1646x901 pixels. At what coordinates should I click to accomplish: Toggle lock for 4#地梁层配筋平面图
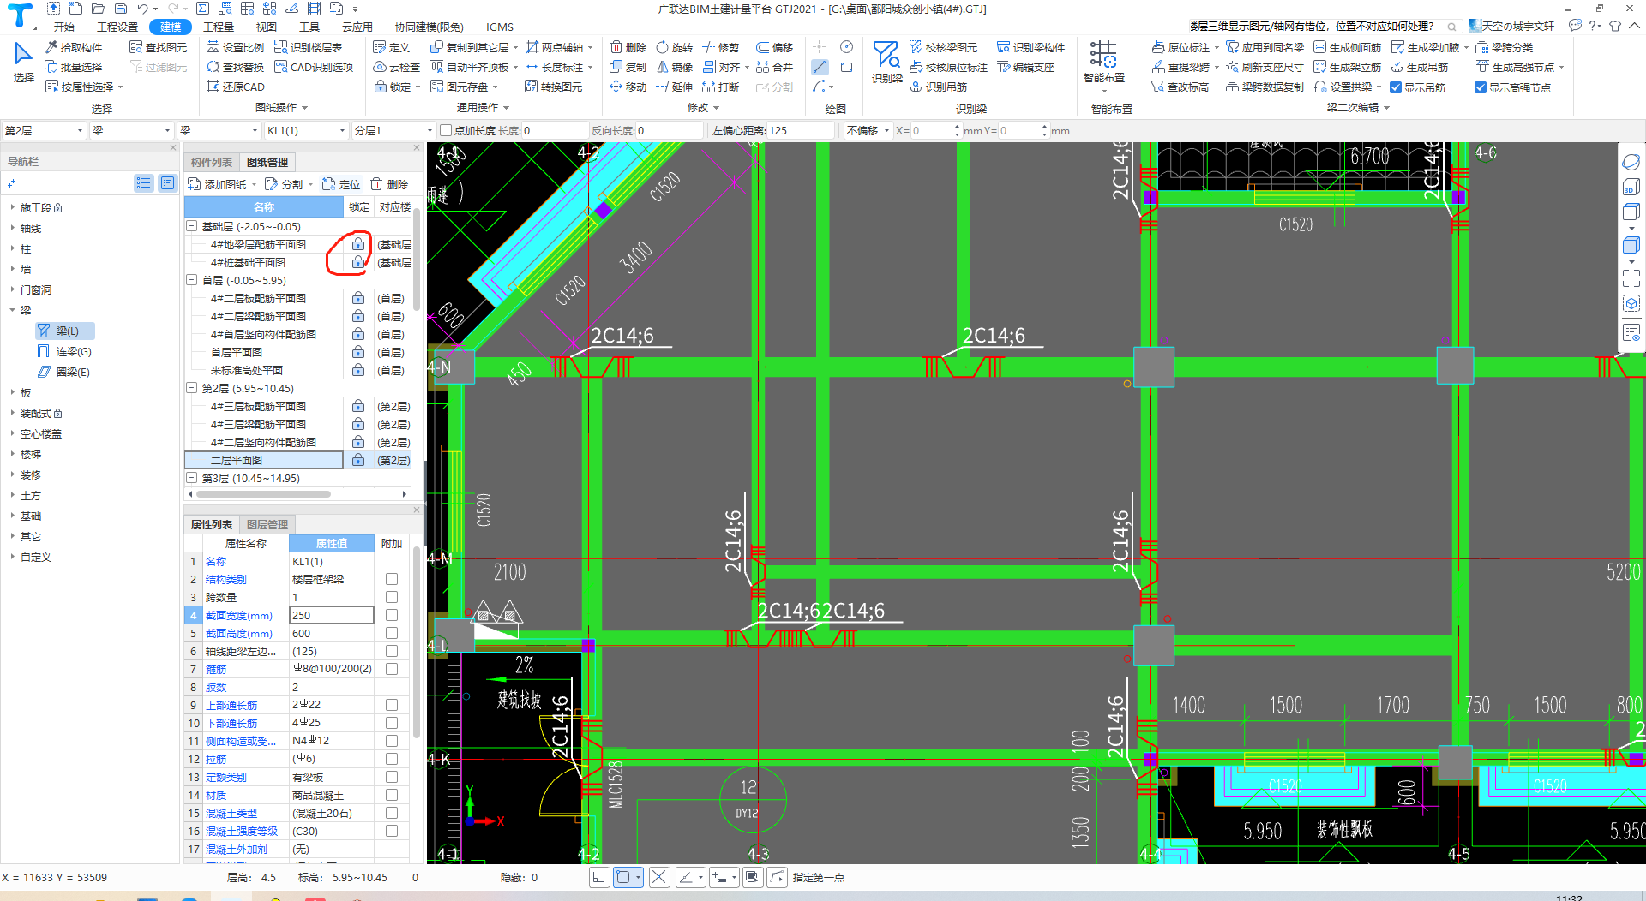point(358,244)
